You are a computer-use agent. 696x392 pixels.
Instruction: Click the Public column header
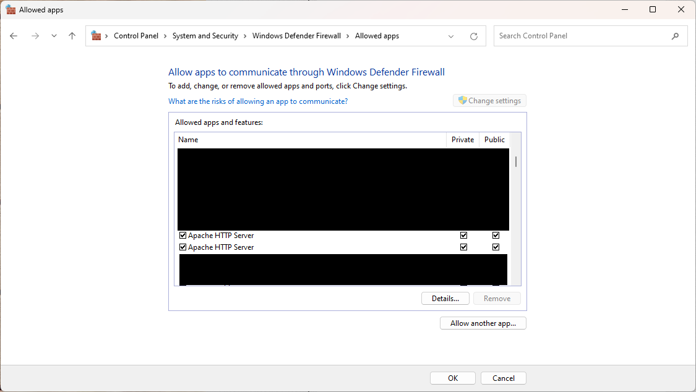tap(494, 140)
